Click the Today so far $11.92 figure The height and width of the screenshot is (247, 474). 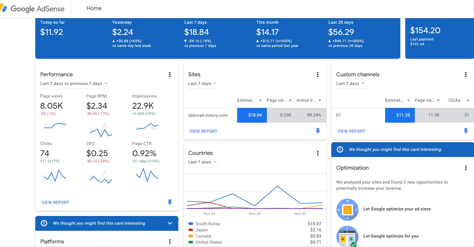click(52, 32)
